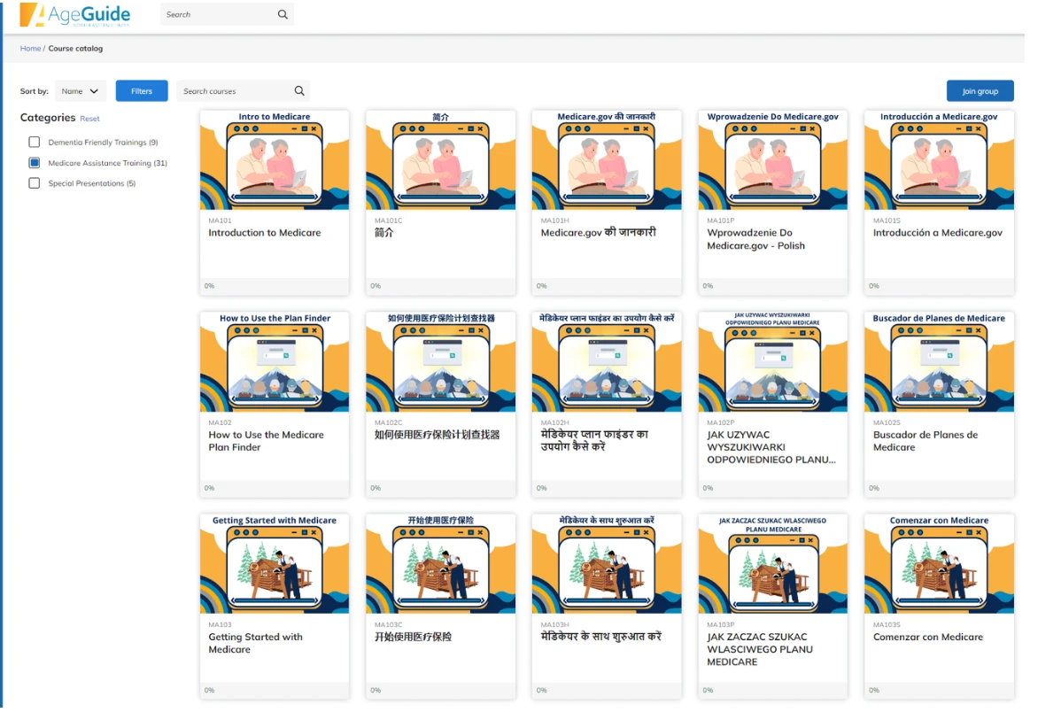Click the Comenzar con Medicare title text
1038x712 pixels.
[928, 637]
